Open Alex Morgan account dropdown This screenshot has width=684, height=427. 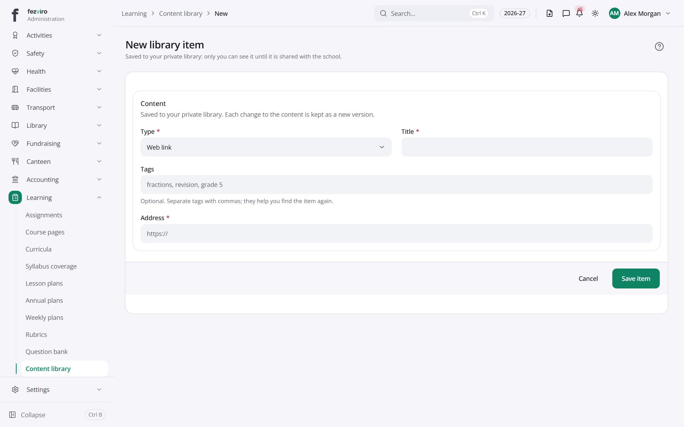640,13
